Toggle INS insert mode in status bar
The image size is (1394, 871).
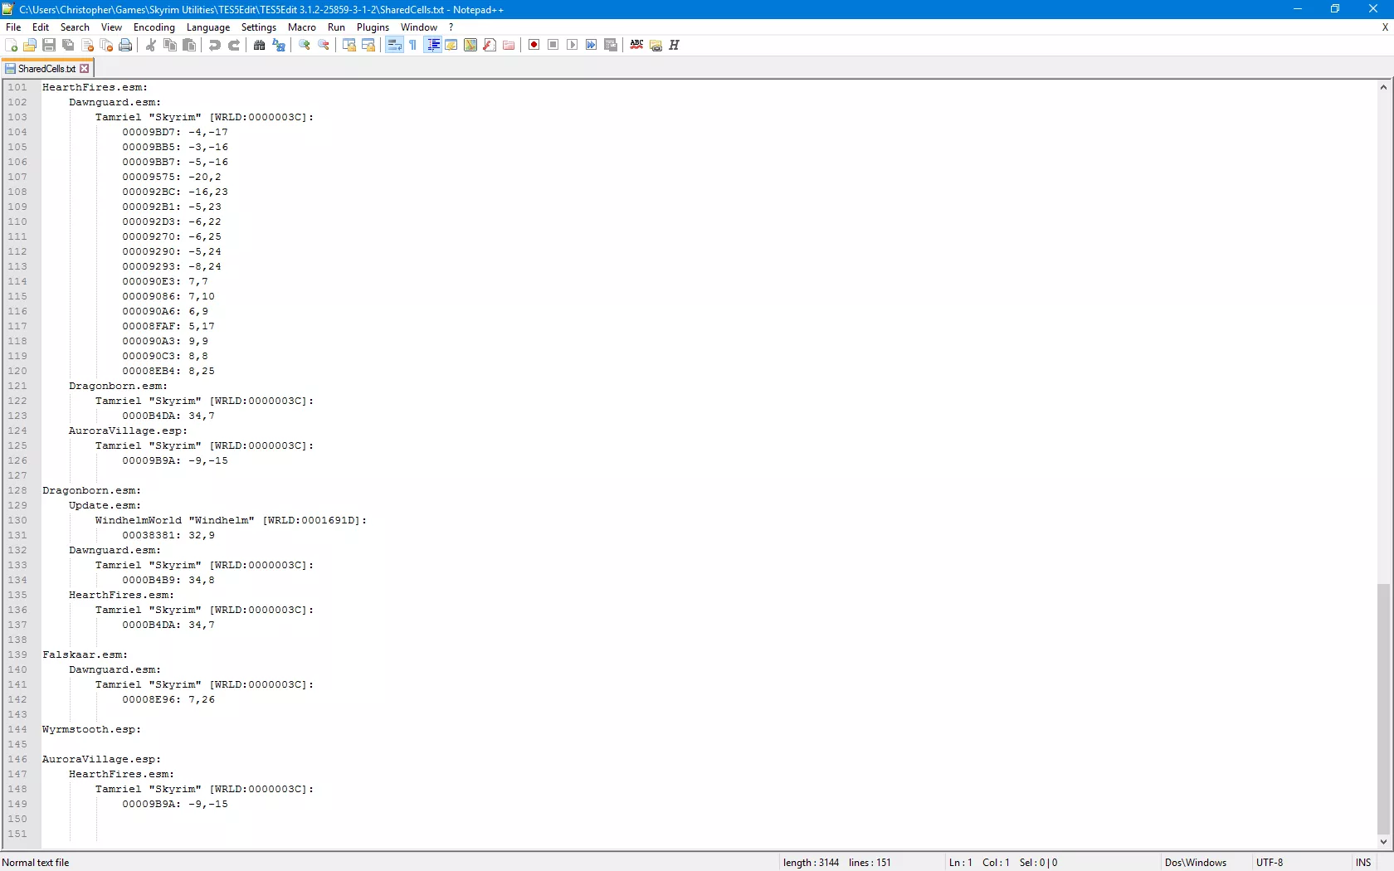pyautogui.click(x=1363, y=863)
